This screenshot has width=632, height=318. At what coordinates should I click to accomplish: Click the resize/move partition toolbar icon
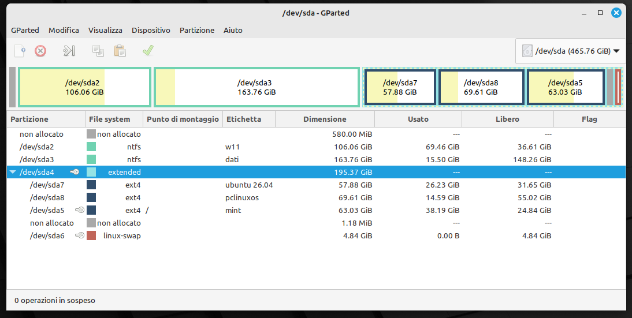pos(69,51)
